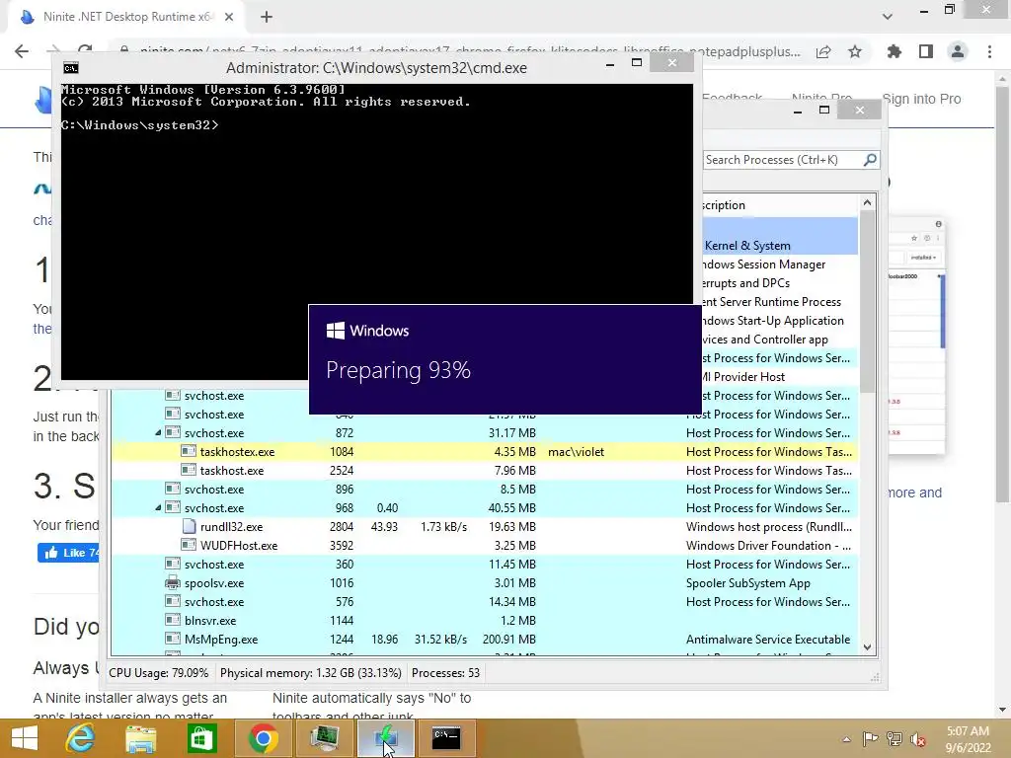The height and width of the screenshot is (758, 1011).
Task: Select the spoolsv.exe process row
Action: 485,582
